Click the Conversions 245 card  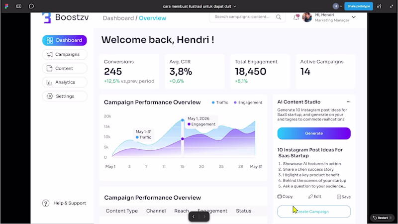point(129,71)
